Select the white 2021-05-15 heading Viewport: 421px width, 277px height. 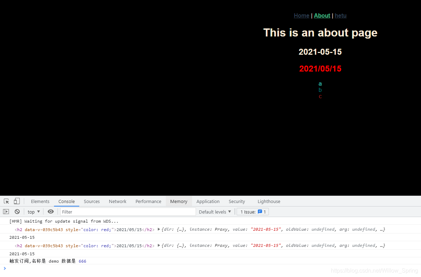pyautogui.click(x=320, y=52)
